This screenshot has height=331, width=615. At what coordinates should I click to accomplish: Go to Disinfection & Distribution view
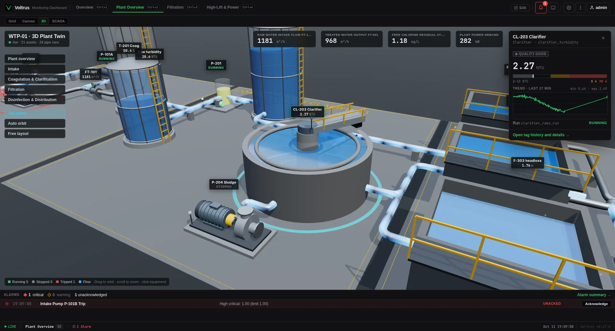click(x=35, y=100)
